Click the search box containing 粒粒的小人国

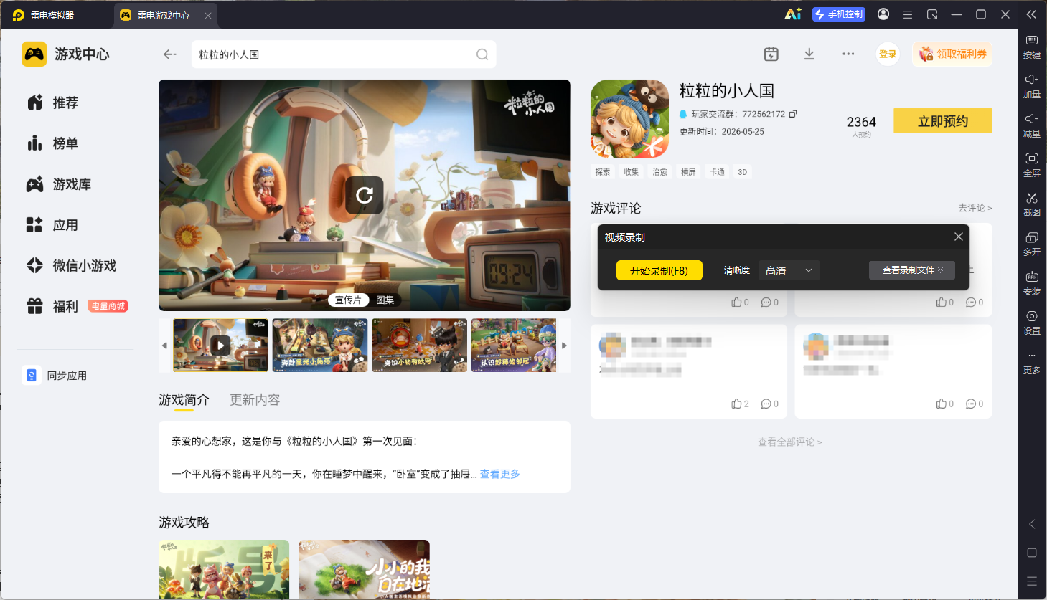click(344, 54)
